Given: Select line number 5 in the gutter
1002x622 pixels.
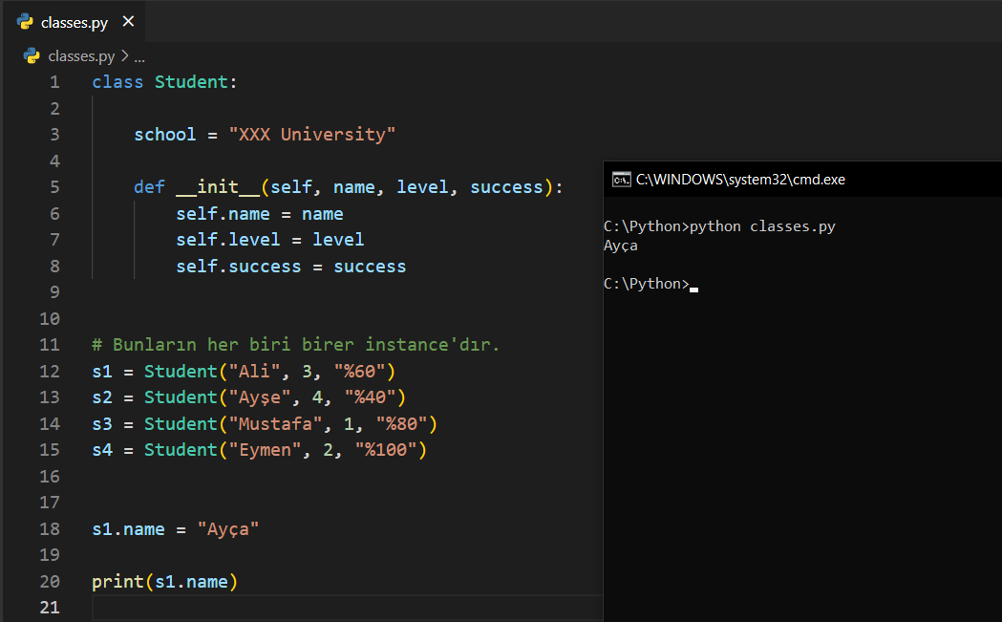Looking at the screenshot, I should click(x=54, y=187).
